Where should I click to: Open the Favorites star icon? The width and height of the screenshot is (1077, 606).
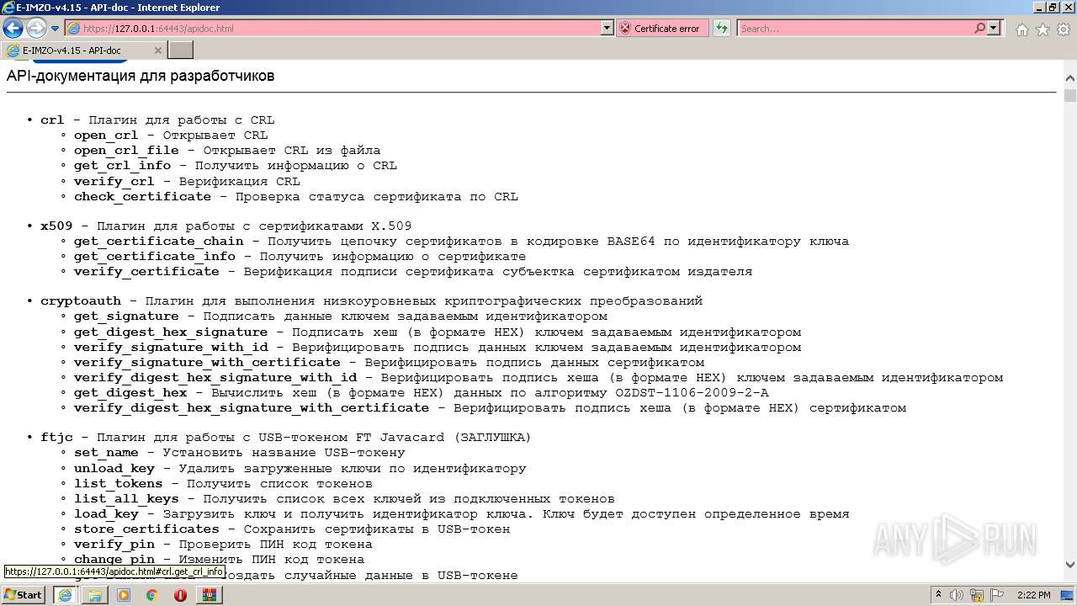click(1043, 29)
